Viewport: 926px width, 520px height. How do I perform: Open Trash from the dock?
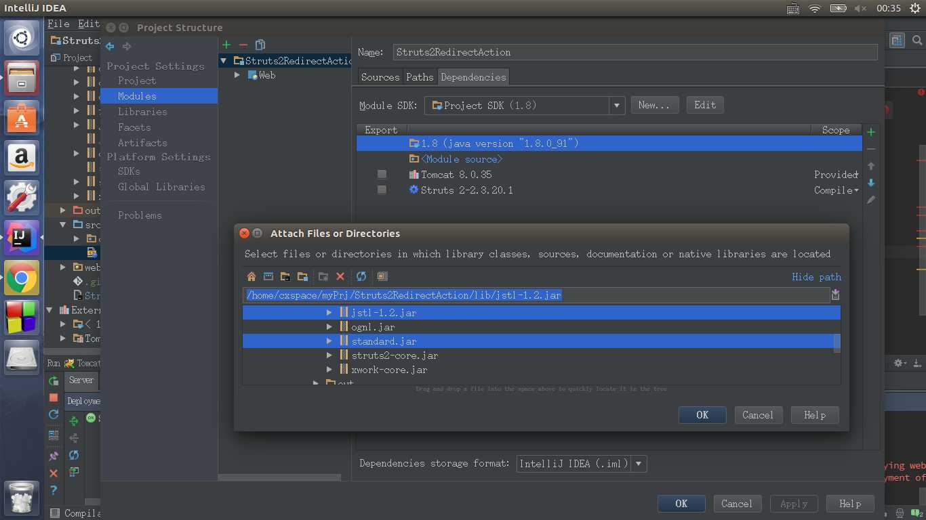point(22,498)
